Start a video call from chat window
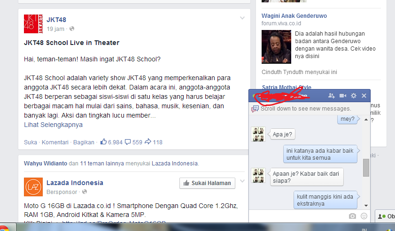The width and height of the screenshot is (395, 231). click(342, 96)
